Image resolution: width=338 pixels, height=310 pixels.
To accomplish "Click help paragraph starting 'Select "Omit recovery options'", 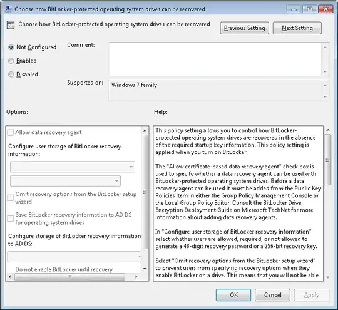I will click(x=237, y=268).
